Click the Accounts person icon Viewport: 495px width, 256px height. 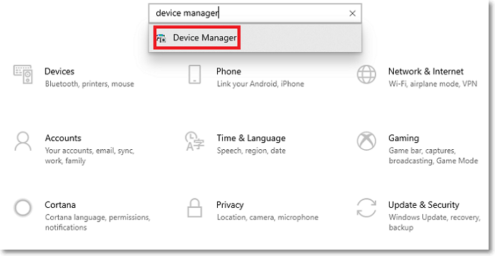tap(23, 141)
